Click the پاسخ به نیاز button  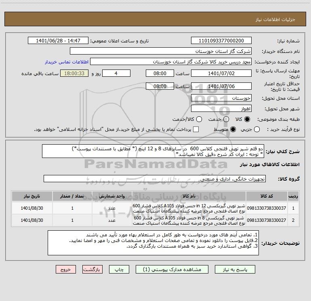[x=235, y=269]
